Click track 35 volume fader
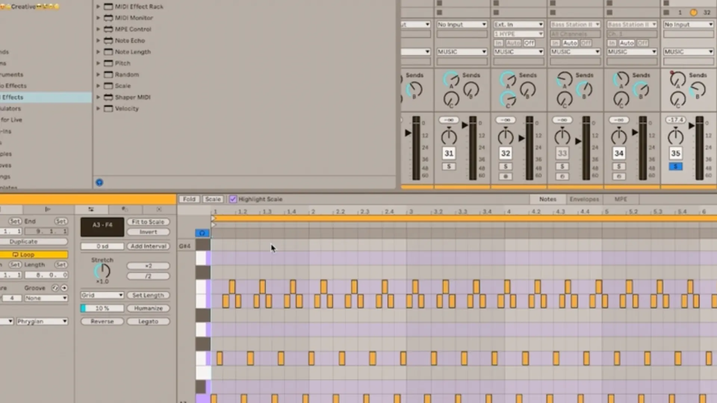717x403 pixels. click(692, 126)
